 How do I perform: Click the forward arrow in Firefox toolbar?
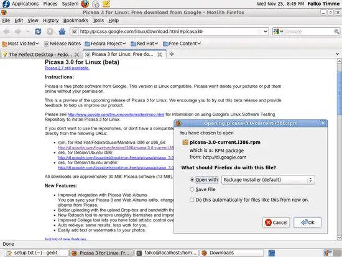[x=18, y=32]
